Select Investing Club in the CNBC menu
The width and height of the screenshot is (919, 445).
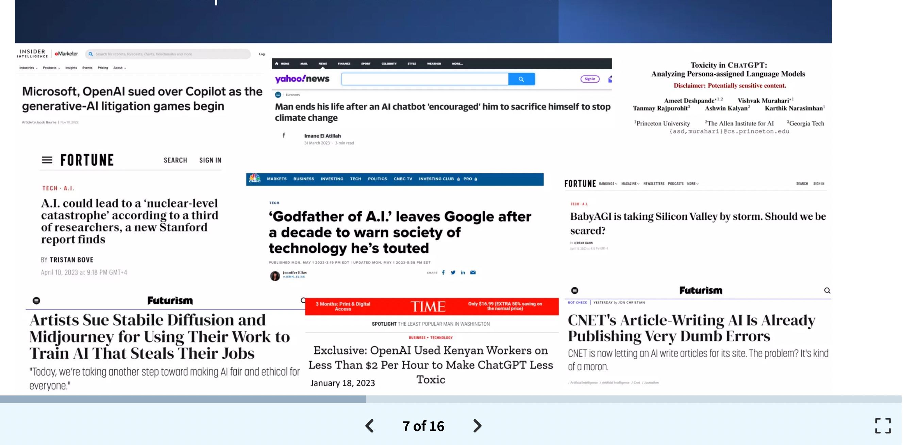[x=436, y=179]
